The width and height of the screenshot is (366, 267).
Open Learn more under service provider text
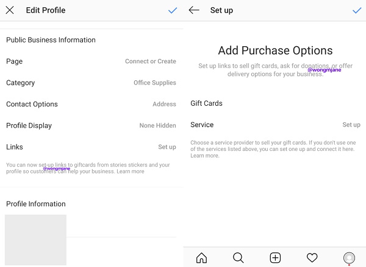point(205,156)
